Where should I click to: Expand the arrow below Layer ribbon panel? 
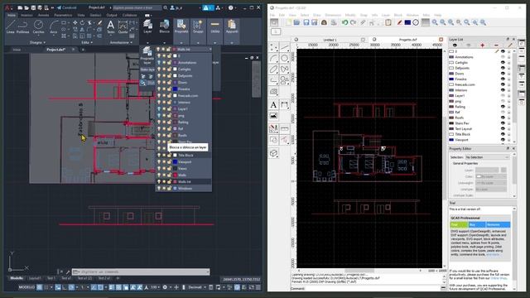tap(147, 43)
